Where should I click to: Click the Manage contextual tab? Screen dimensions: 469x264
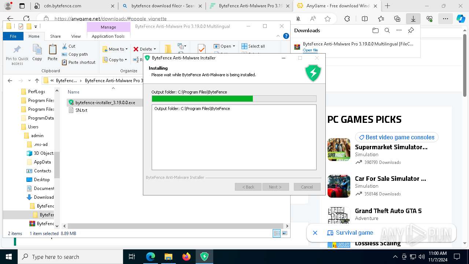point(108,27)
